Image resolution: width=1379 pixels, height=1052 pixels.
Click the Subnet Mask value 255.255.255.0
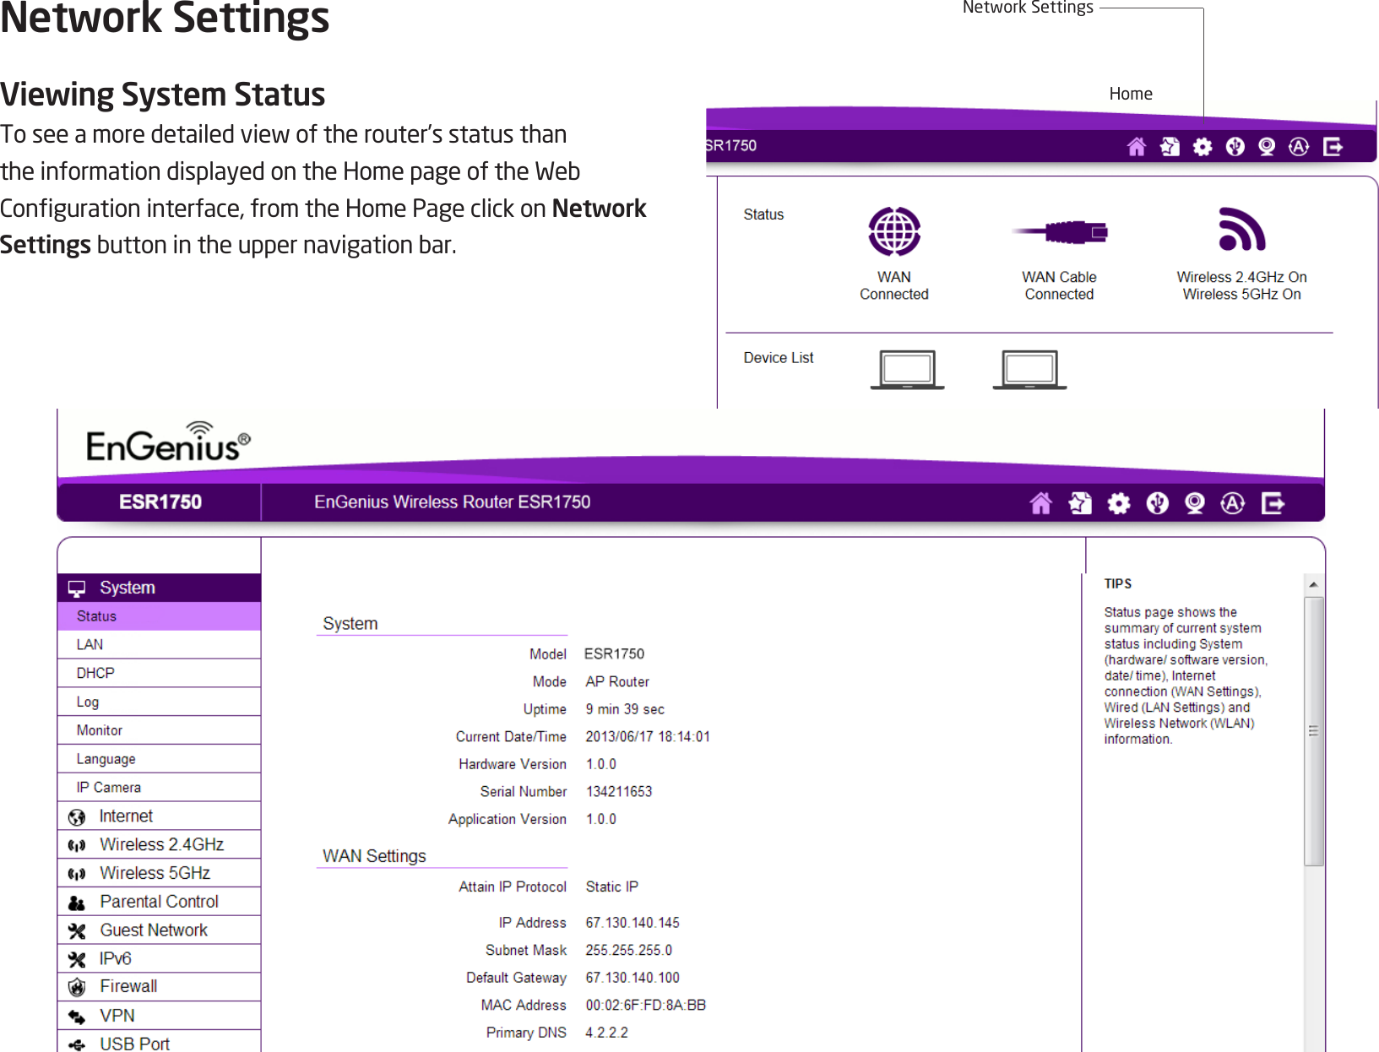[629, 951]
